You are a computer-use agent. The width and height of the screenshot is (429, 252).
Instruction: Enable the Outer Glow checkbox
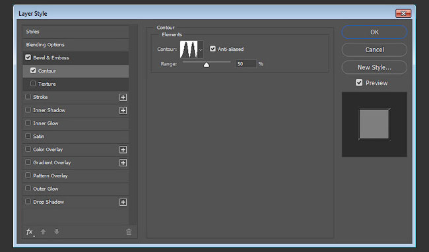(28, 188)
